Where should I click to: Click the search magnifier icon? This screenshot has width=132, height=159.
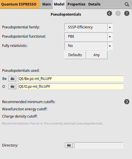127,4
